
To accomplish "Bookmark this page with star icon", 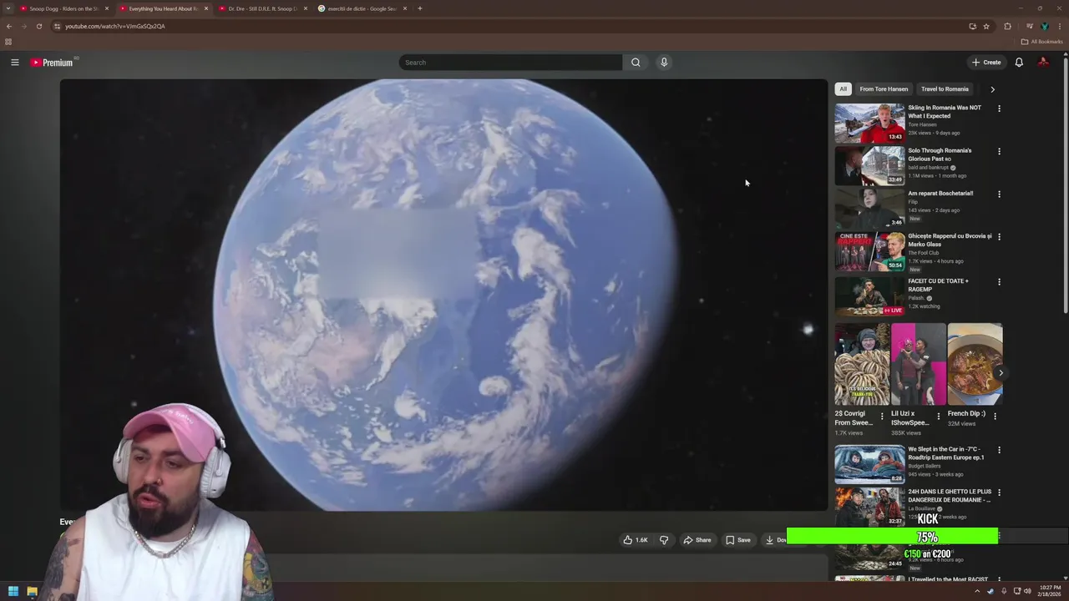I will click(x=986, y=26).
